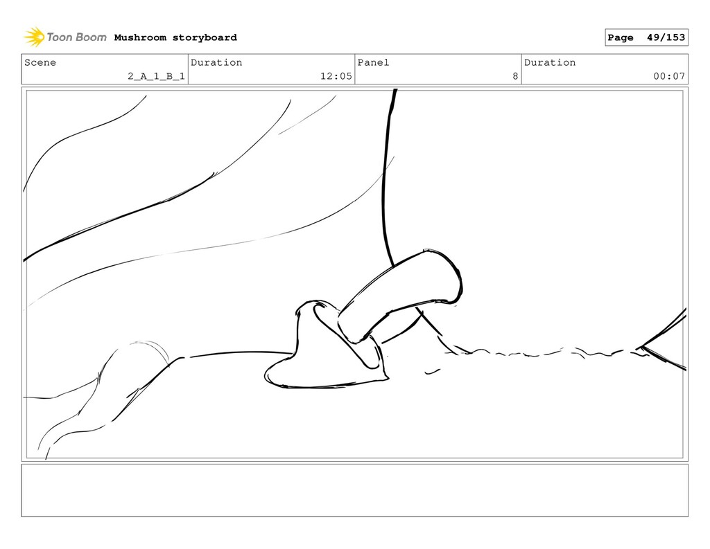Select the scene name 2_A_1_B_1
Image resolution: width=710 pixels, height=549 pixels.
coord(156,76)
